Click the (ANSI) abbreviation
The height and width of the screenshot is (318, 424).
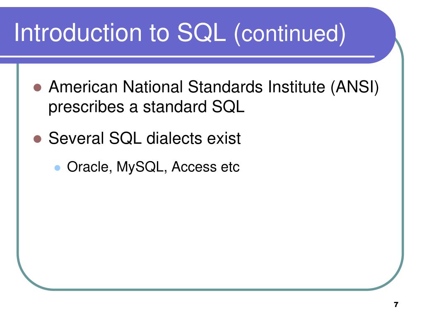click(x=354, y=87)
